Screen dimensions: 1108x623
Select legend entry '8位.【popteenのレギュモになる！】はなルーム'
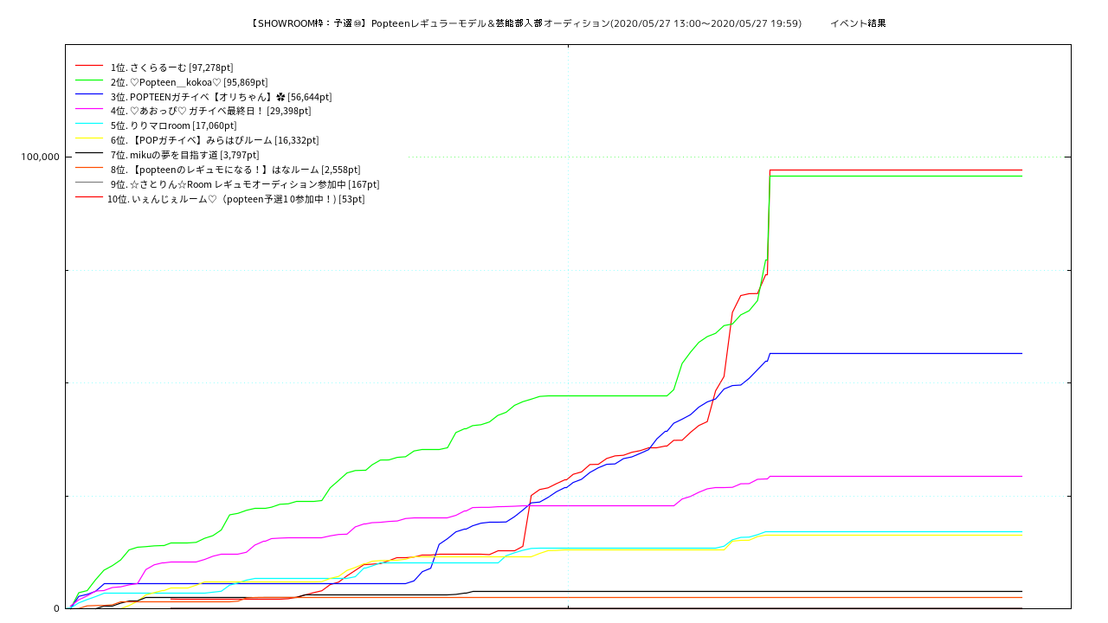[235, 170]
